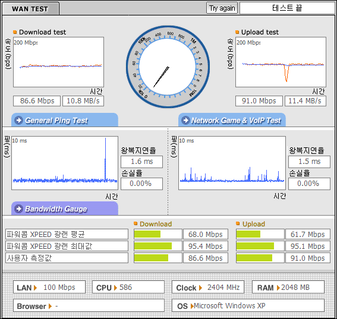Click the upload bar for XPEED 광랜 최대값
Screen dimensions: 337x319
pos(260,246)
